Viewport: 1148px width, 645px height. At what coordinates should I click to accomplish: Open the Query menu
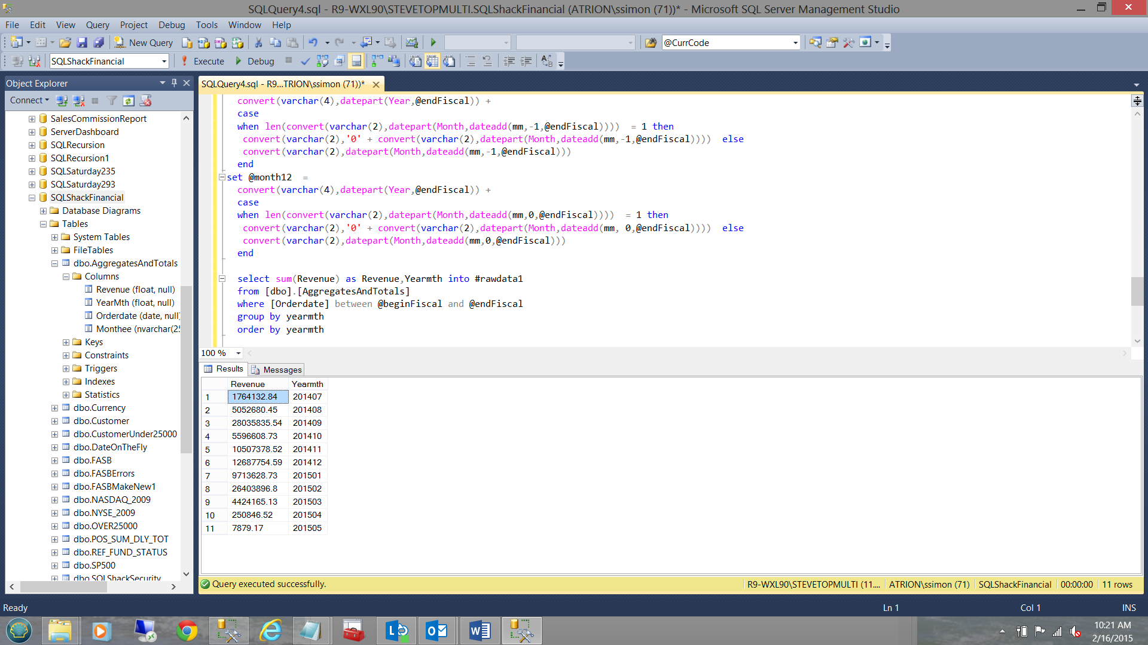click(x=97, y=24)
